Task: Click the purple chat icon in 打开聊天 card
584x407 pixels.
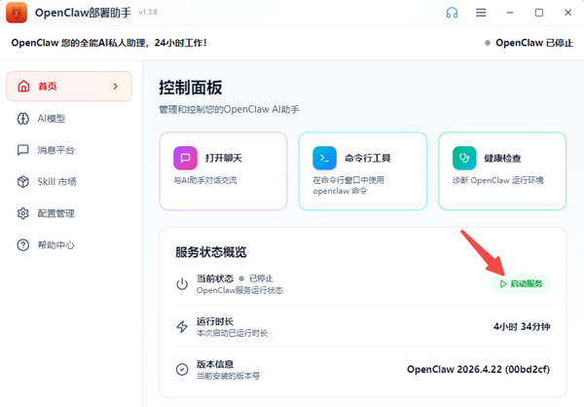Action: pyautogui.click(x=185, y=158)
